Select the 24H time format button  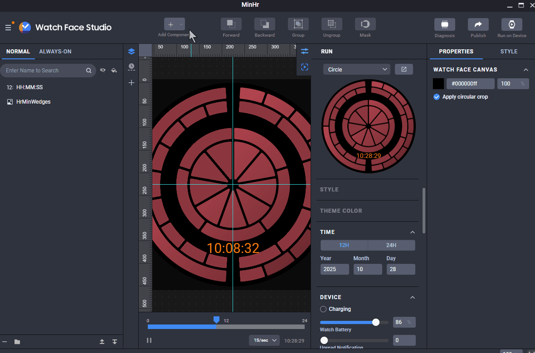click(391, 245)
